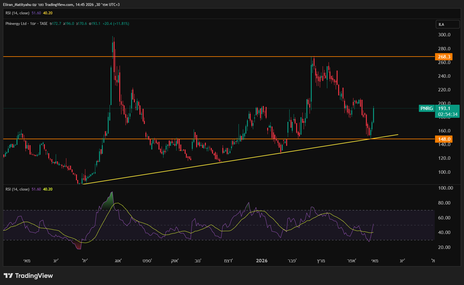Select the 2026 year marker on time axis
The image size is (464, 285).
pos(262,260)
